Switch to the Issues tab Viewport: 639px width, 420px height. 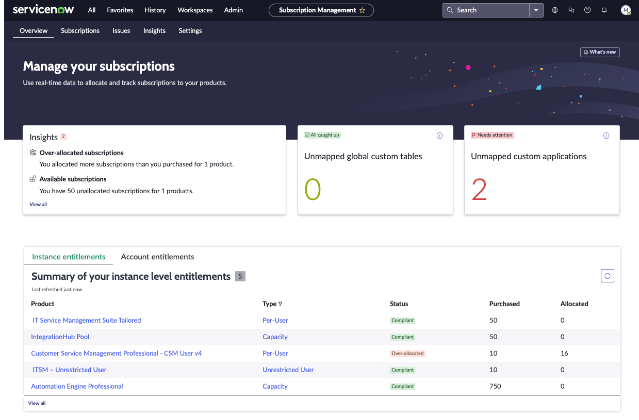(121, 31)
